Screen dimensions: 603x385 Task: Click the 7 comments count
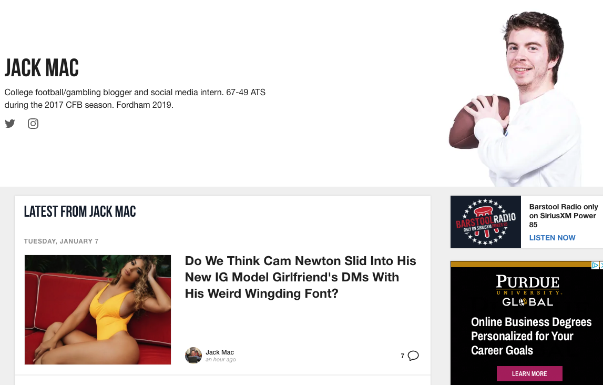coord(402,356)
